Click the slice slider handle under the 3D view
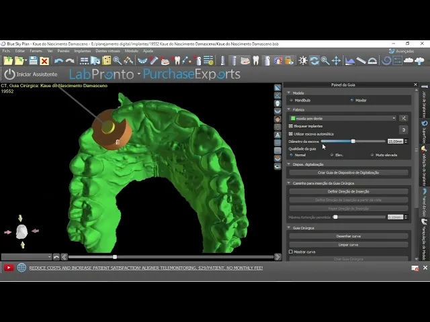This screenshot has width=430, height=322. (x=115, y=257)
